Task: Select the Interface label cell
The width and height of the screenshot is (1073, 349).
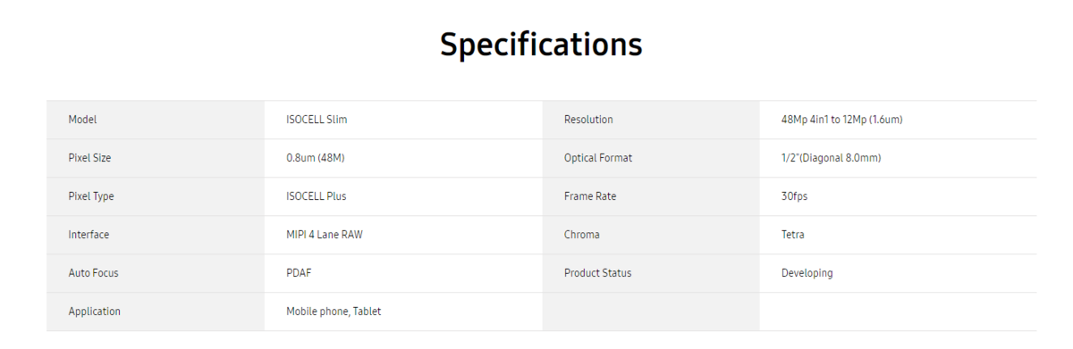Action: 156,235
